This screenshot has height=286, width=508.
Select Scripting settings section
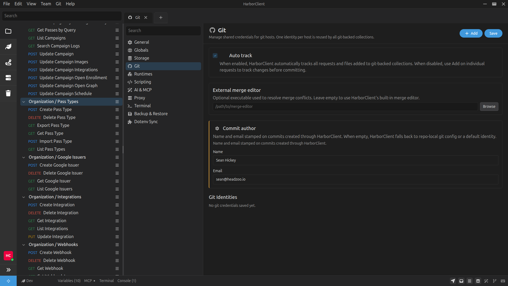(163, 82)
